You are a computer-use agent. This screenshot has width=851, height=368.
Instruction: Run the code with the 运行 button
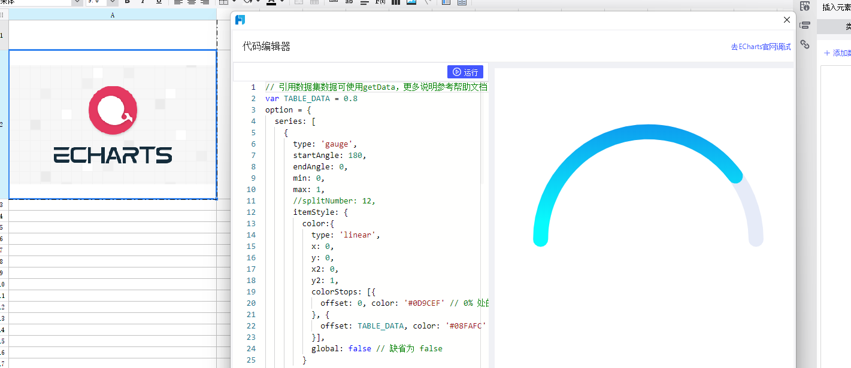[465, 72]
